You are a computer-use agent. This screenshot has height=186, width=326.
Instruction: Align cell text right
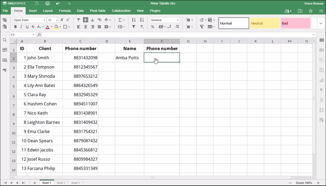(x=92, y=27)
